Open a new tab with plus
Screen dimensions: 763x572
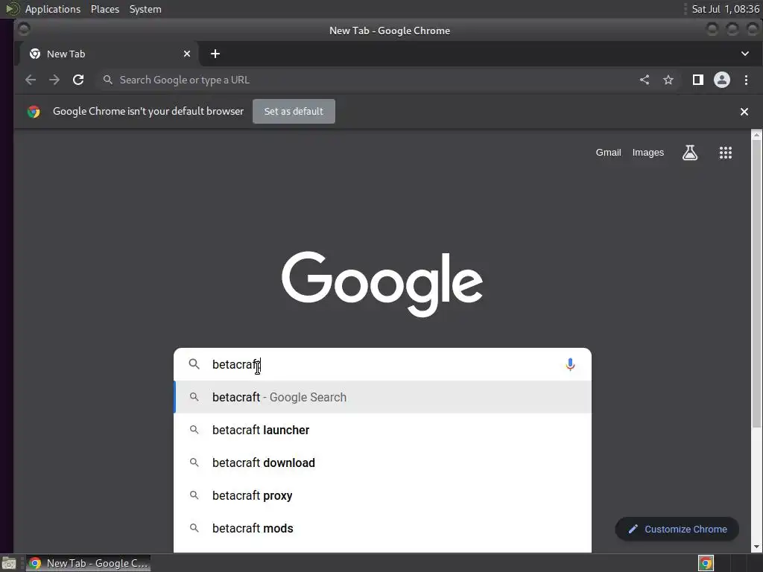point(215,54)
